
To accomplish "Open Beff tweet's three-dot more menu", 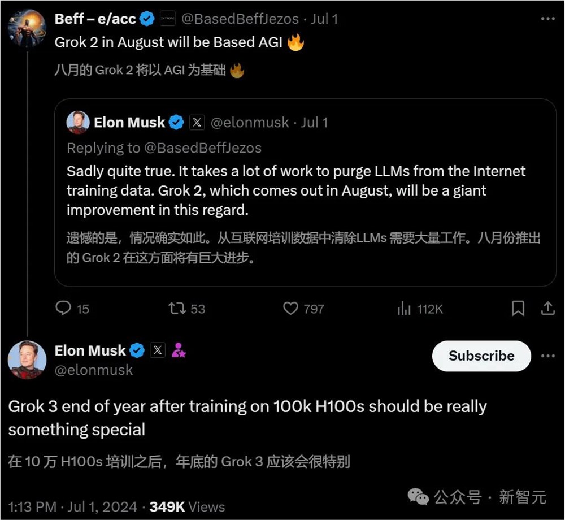I will (x=547, y=19).
